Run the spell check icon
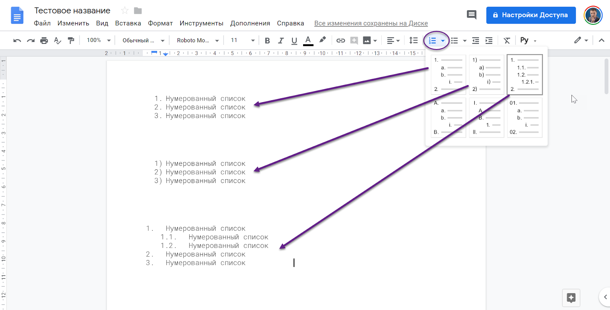Viewport: 610px width, 310px height. [x=58, y=40]
